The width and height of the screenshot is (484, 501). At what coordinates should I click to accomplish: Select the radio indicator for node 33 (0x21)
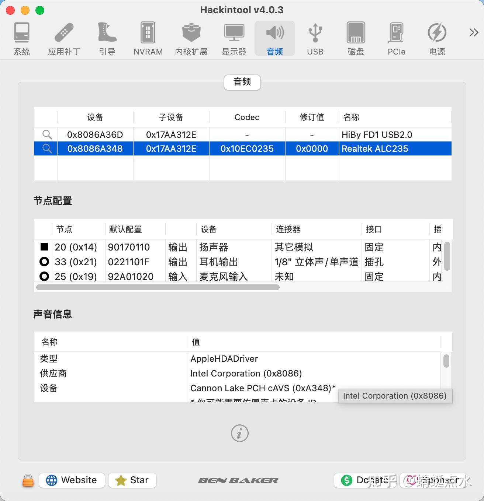[44, 262]
